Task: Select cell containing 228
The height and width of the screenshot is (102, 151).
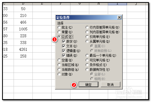Action: (23, 36)
